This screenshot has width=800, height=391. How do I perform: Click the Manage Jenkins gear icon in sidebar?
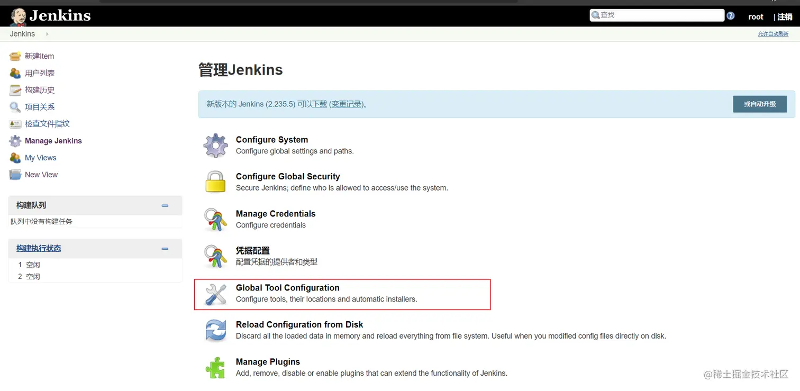tap(15, 141)
